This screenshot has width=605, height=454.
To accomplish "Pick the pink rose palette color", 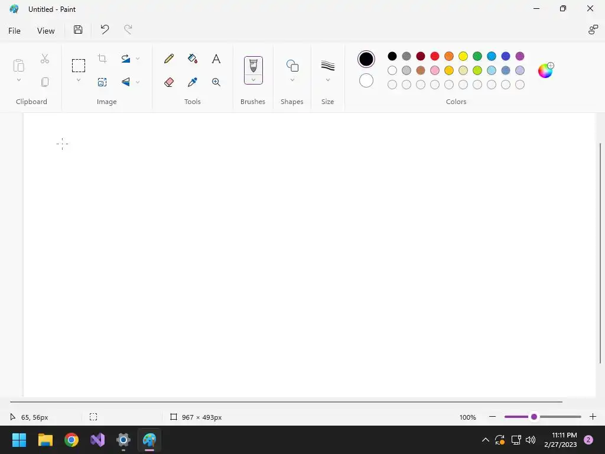I will (x=435, y=70).
